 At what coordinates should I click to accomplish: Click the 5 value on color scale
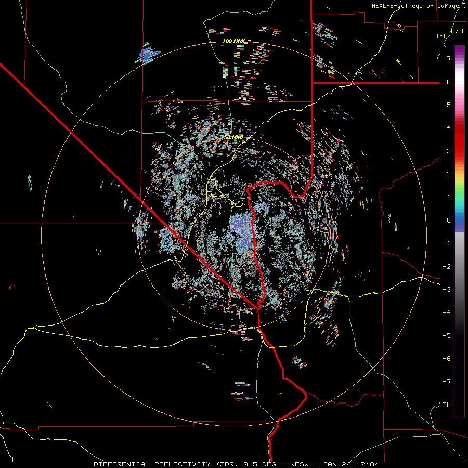[x=449, y=105]
